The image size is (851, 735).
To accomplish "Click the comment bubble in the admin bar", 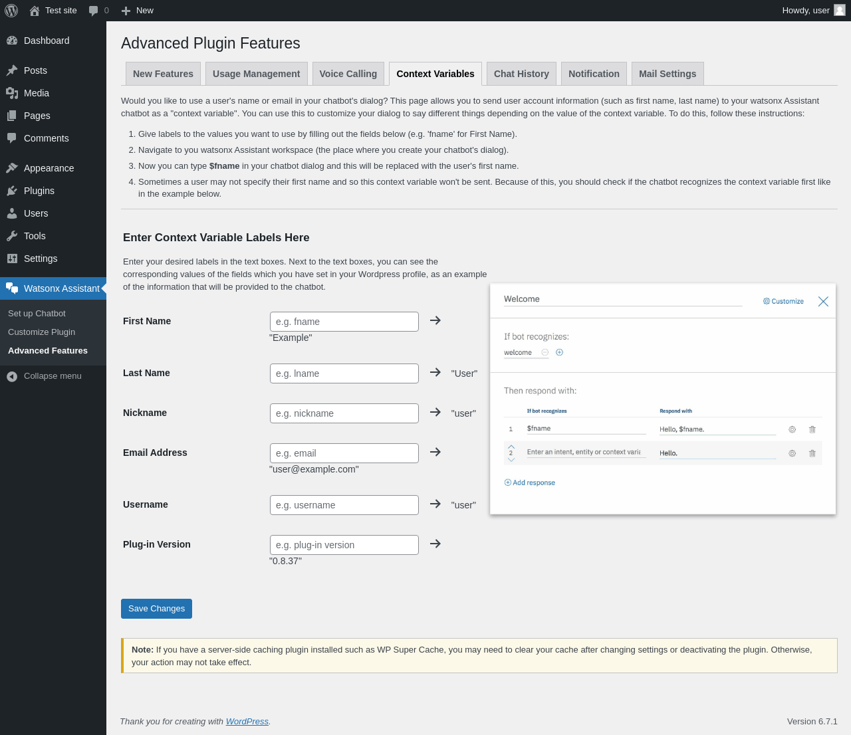I will point(94,11).
